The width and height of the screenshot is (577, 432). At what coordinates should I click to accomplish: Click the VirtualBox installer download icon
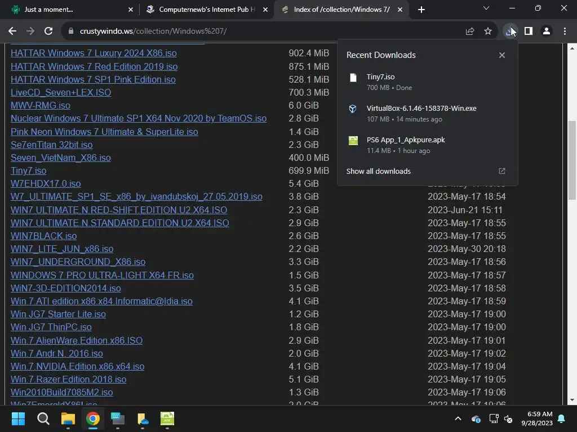click(353, 109)
